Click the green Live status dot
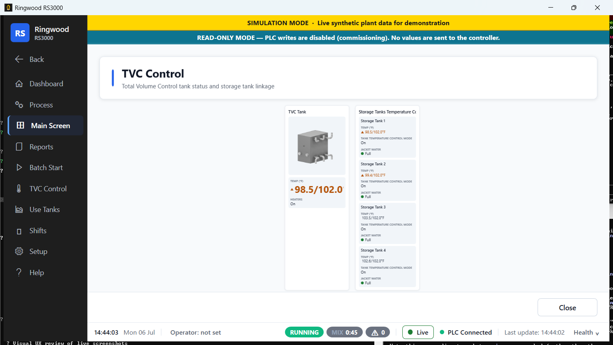Viewport: 613px width, 345px height. coord(410,332)
